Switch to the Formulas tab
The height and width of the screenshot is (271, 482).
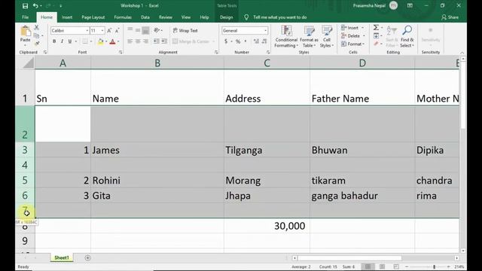[123, 17]
